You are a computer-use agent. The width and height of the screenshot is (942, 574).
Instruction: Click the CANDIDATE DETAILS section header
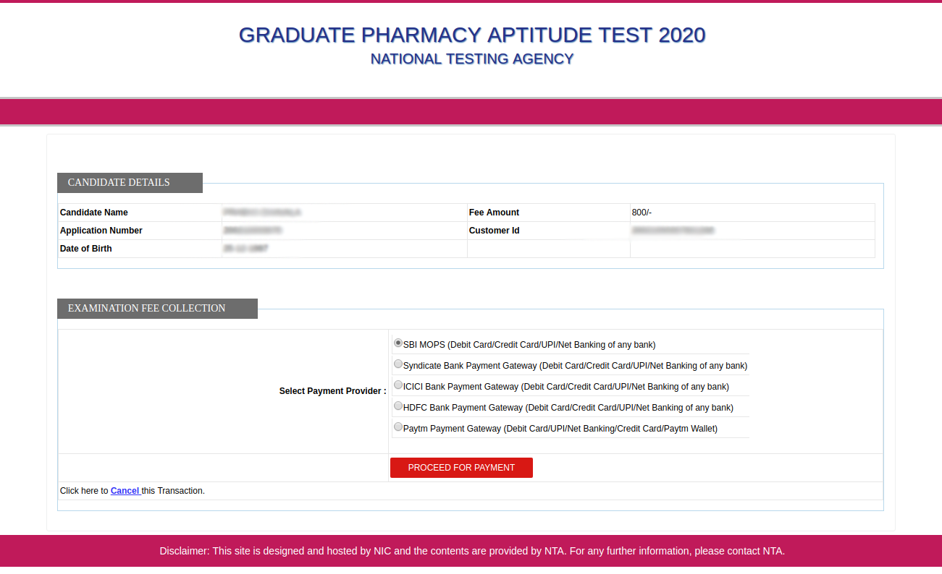[119, 182]
